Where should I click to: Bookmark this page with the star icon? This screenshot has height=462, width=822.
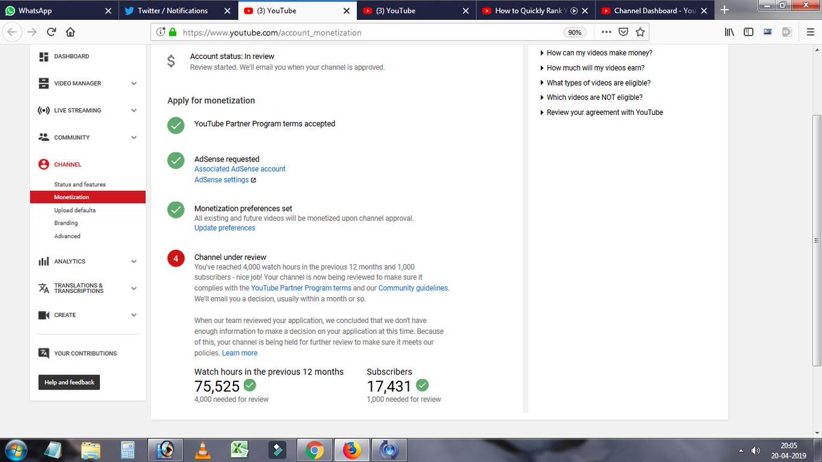[640, 32]
